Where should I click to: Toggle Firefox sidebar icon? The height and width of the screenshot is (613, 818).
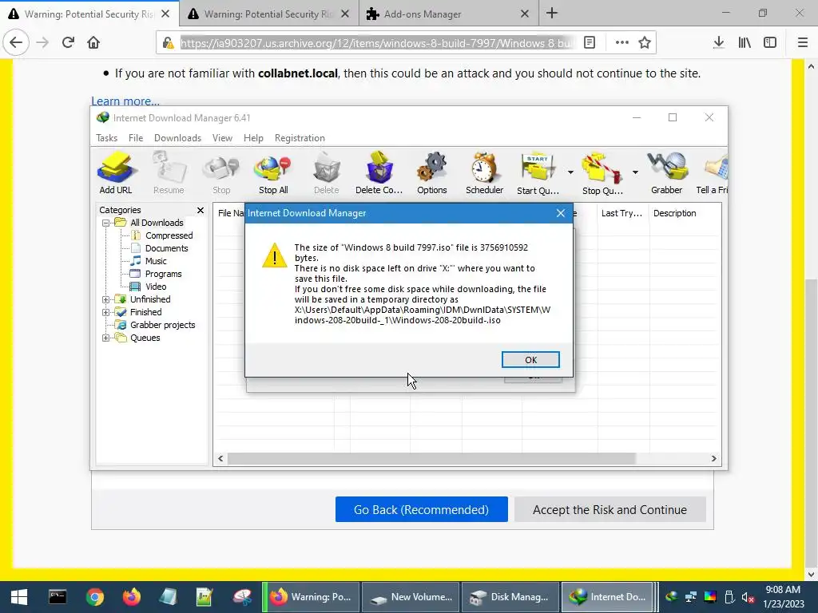[770, 42]
